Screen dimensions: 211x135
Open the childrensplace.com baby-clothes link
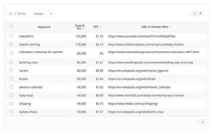click(145, 45)
